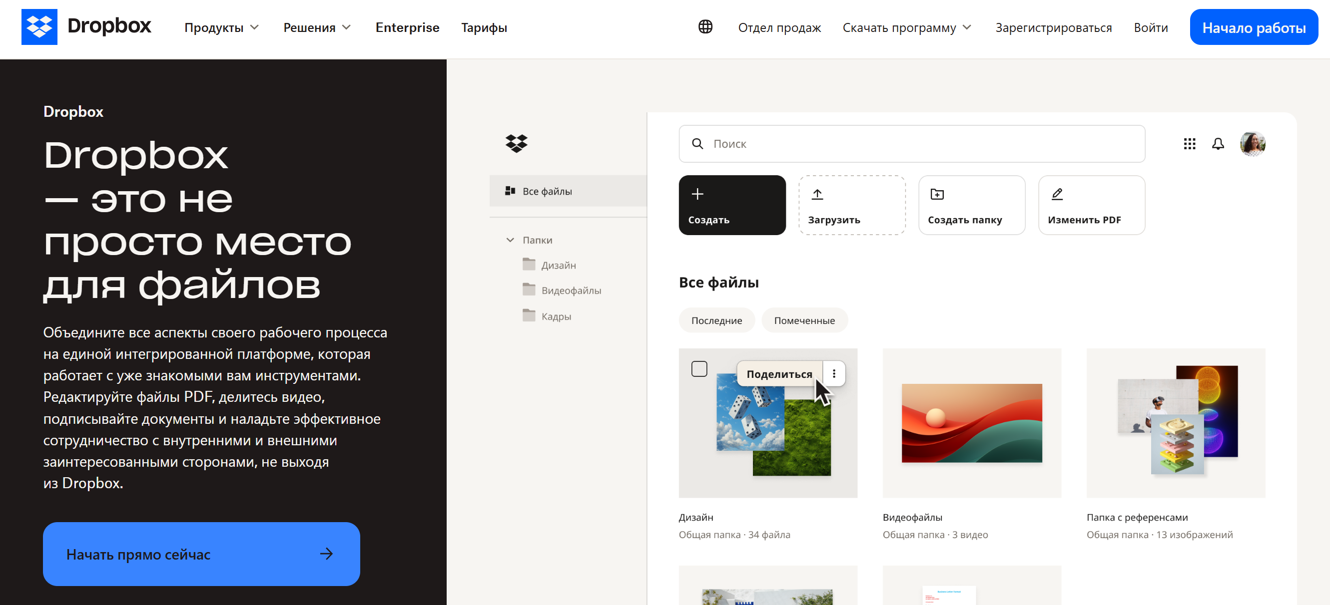The height and width of the screenshot is (605, 1330).
Task: Expand the Продукты dropdown menu
Action: click(x=221, y=27)
